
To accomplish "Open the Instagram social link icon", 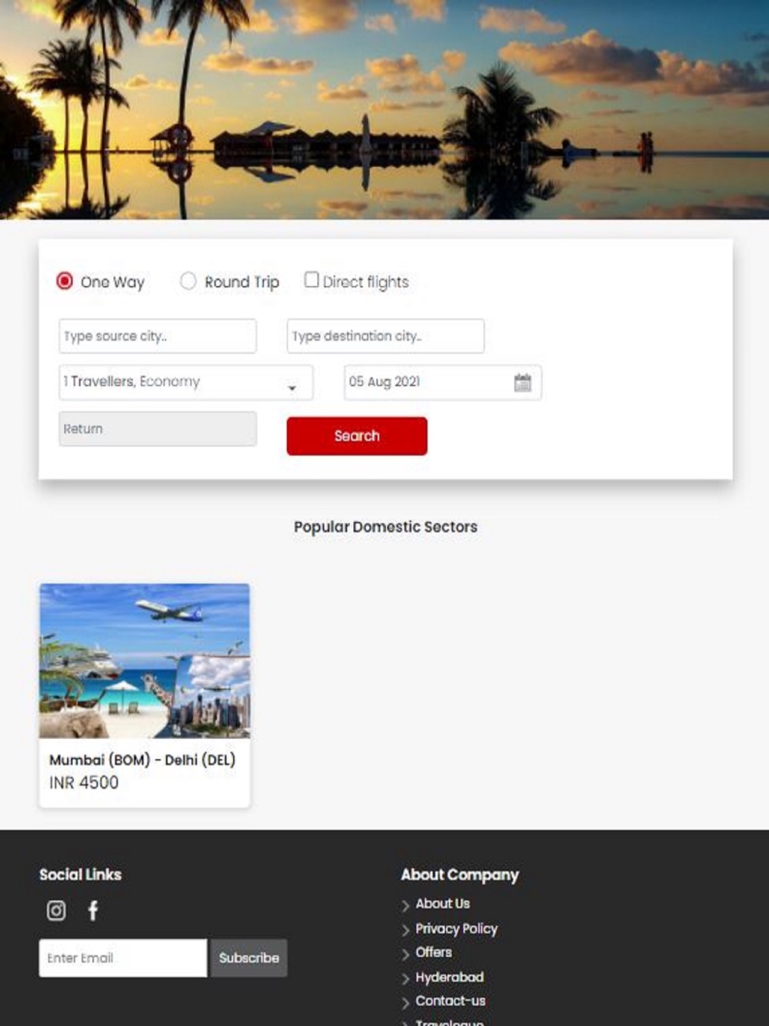I will pyautogui.click(x=56, y=911).
